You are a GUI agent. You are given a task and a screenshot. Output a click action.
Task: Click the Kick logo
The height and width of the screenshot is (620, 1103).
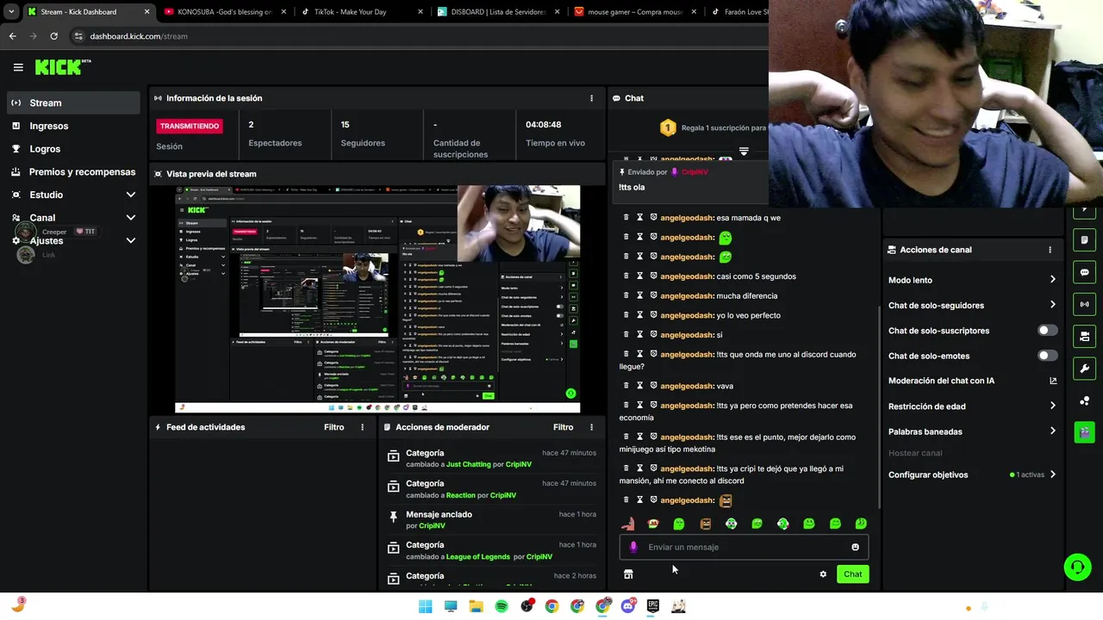click(x=63, y=67)
